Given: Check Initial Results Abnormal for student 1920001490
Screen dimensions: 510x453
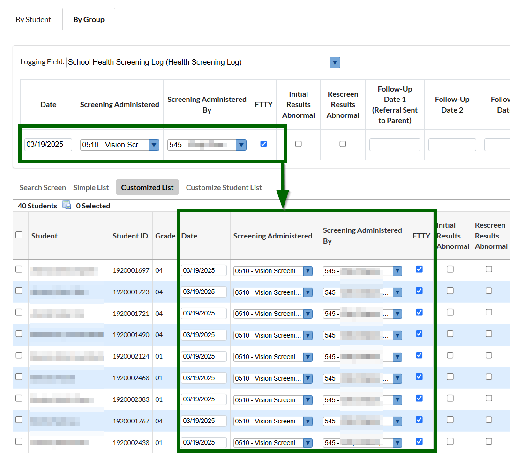Looking at the screenshot, I should click(450, 333).
